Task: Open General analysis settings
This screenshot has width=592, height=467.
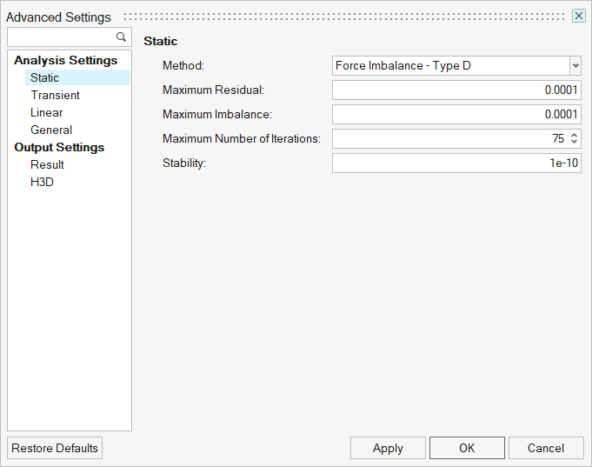Action: point(51,130)
